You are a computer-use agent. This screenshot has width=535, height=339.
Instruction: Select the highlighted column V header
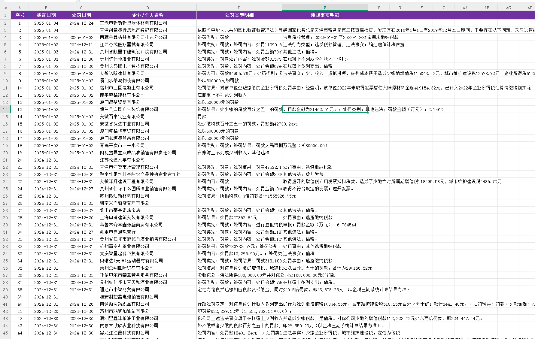click(325, 8)
